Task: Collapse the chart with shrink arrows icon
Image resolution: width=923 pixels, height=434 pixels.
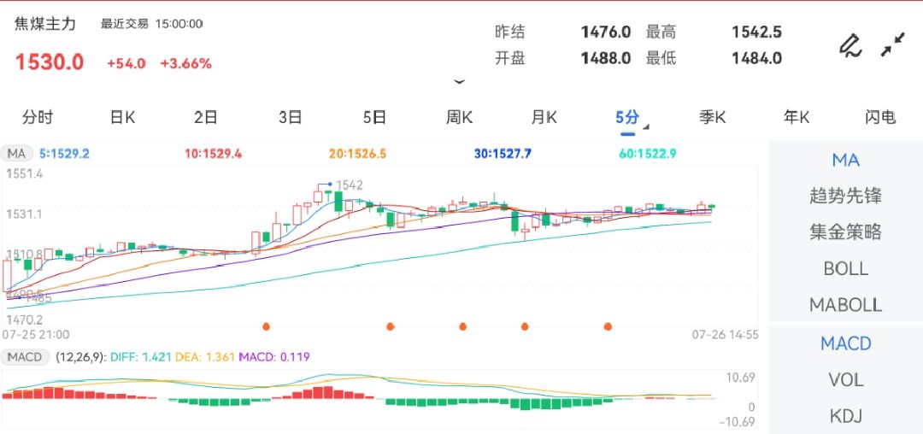Action: click(892, 45)
